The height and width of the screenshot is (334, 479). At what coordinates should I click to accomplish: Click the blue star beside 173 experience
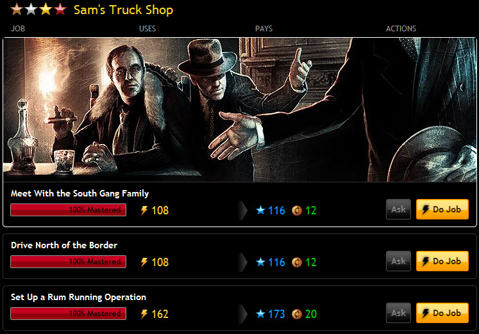[x=260, y=314]
